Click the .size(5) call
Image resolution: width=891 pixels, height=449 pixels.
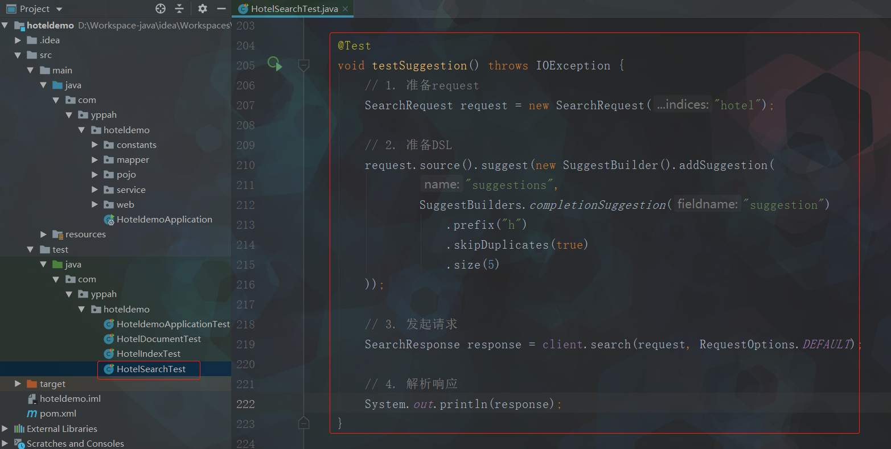pos(473,265)
